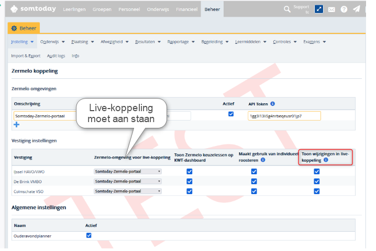The height and width of the screenshot is (251, 376).
Task: Uncheck Actief for Somtoday-Zermelo-portaal environment
Action: pyautogui.click(x=231, y=114)
